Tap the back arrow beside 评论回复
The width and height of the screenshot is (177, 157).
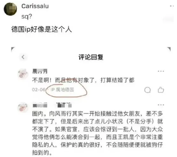coord(23,57)
